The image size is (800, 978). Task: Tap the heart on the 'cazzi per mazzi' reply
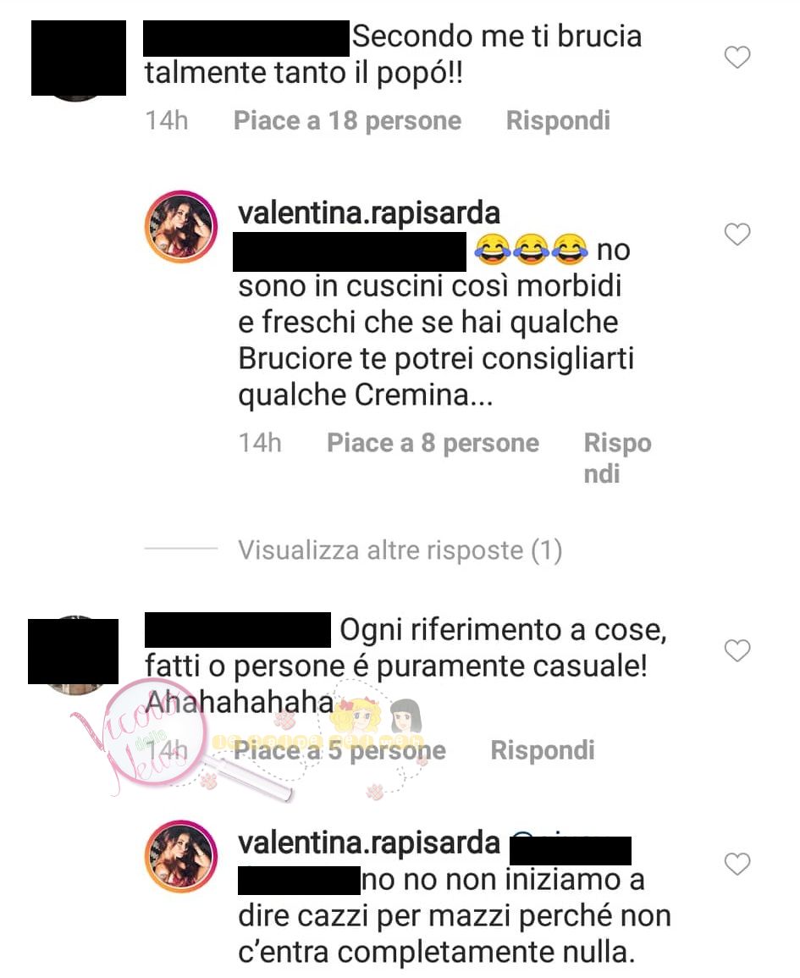coord(737,864)
